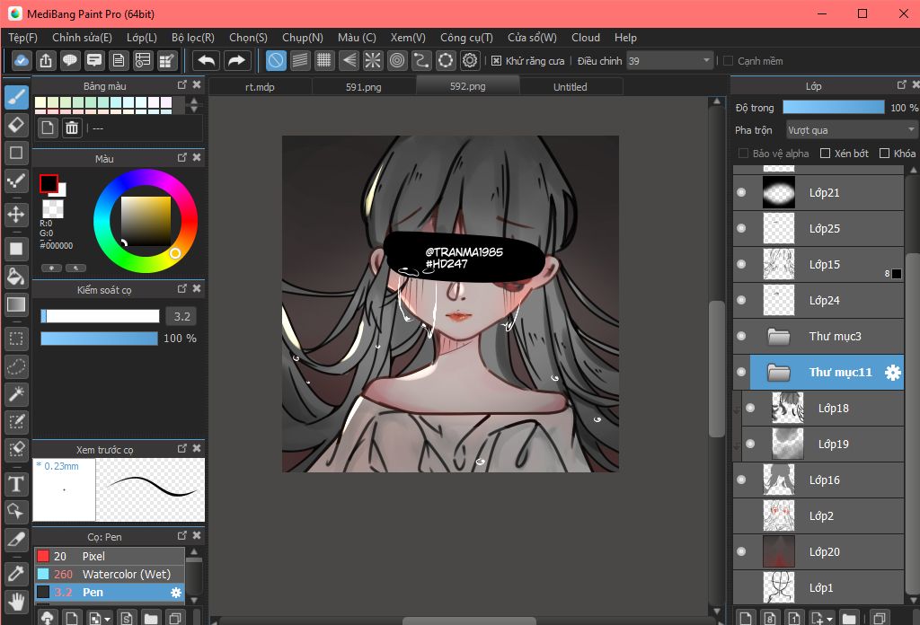Image resolution: width=920 pixels, height=625 pixels.
Task: Click the Undo arrow in toolbar
Action: [207, 60]
